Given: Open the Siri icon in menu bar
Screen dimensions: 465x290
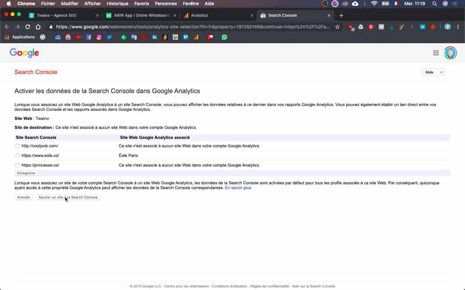Looking at the screenshot, I should (x=445, y=3).
